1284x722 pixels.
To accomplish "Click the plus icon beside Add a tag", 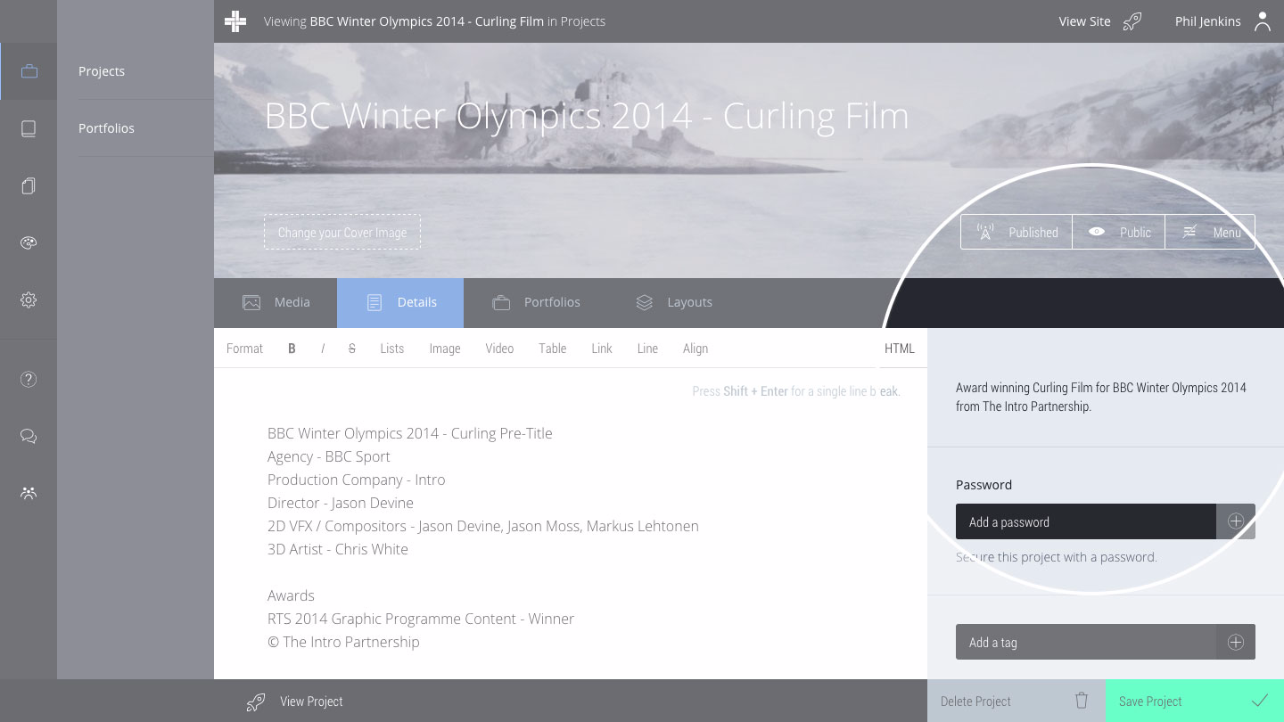I will pyautogui.click(x=1235, y=642).
